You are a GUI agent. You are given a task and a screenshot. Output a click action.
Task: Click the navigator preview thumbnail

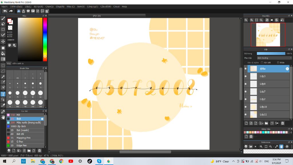pyautogui.click(x=268, y=35)
